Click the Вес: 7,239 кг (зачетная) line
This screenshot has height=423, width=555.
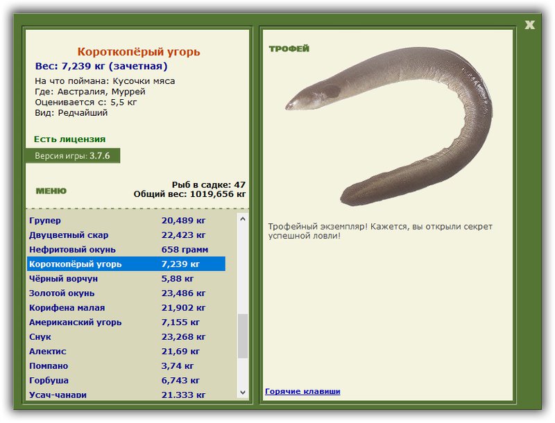pos(101,66)
